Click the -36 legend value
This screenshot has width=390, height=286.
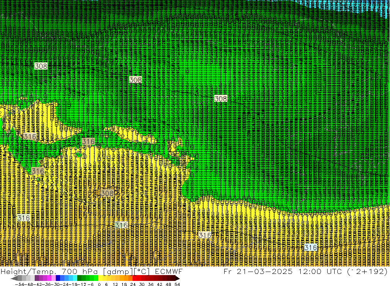(47, 284)
